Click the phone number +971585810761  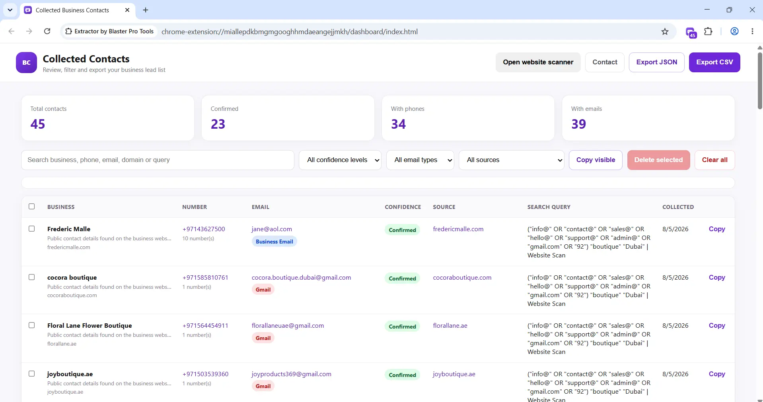tap(205, 278)
